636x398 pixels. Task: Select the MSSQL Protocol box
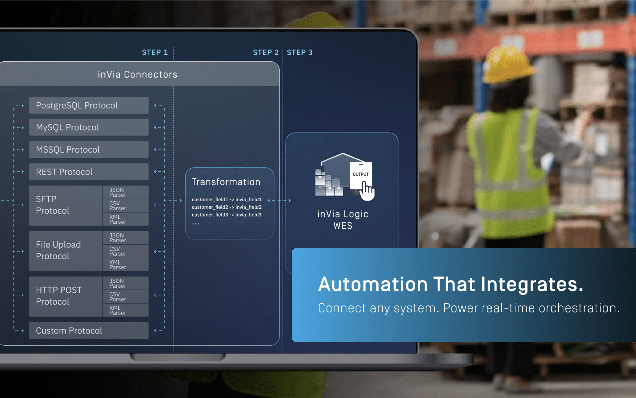point(89,150)
